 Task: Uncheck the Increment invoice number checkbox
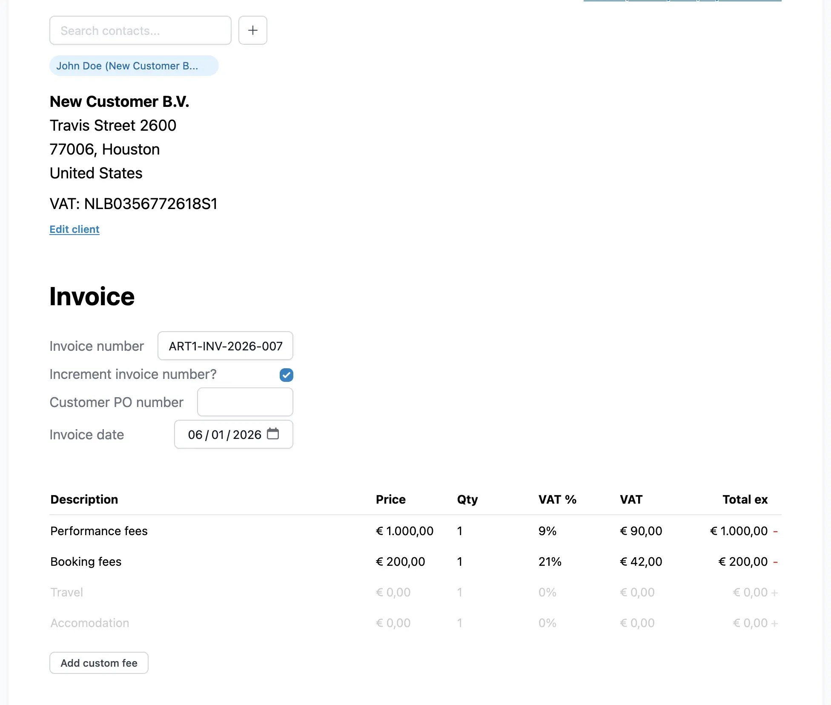[x=286, y=375]
